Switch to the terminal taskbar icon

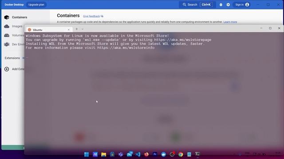(x=197, y=154)
